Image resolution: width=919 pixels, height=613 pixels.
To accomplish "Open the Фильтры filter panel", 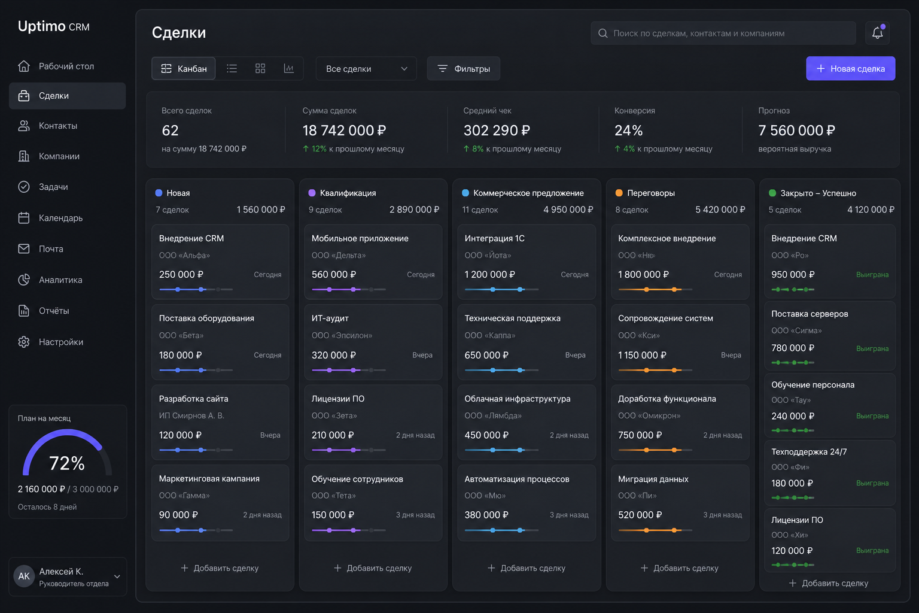I will (x=463, y=68).
